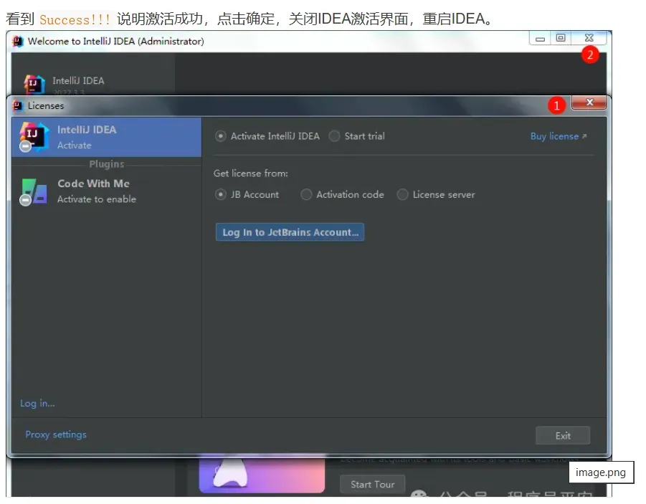Screen dimensions: 646x504
Task: Click the IntelliJ IDEA logo in Welcome window
Action: (34, 84)
